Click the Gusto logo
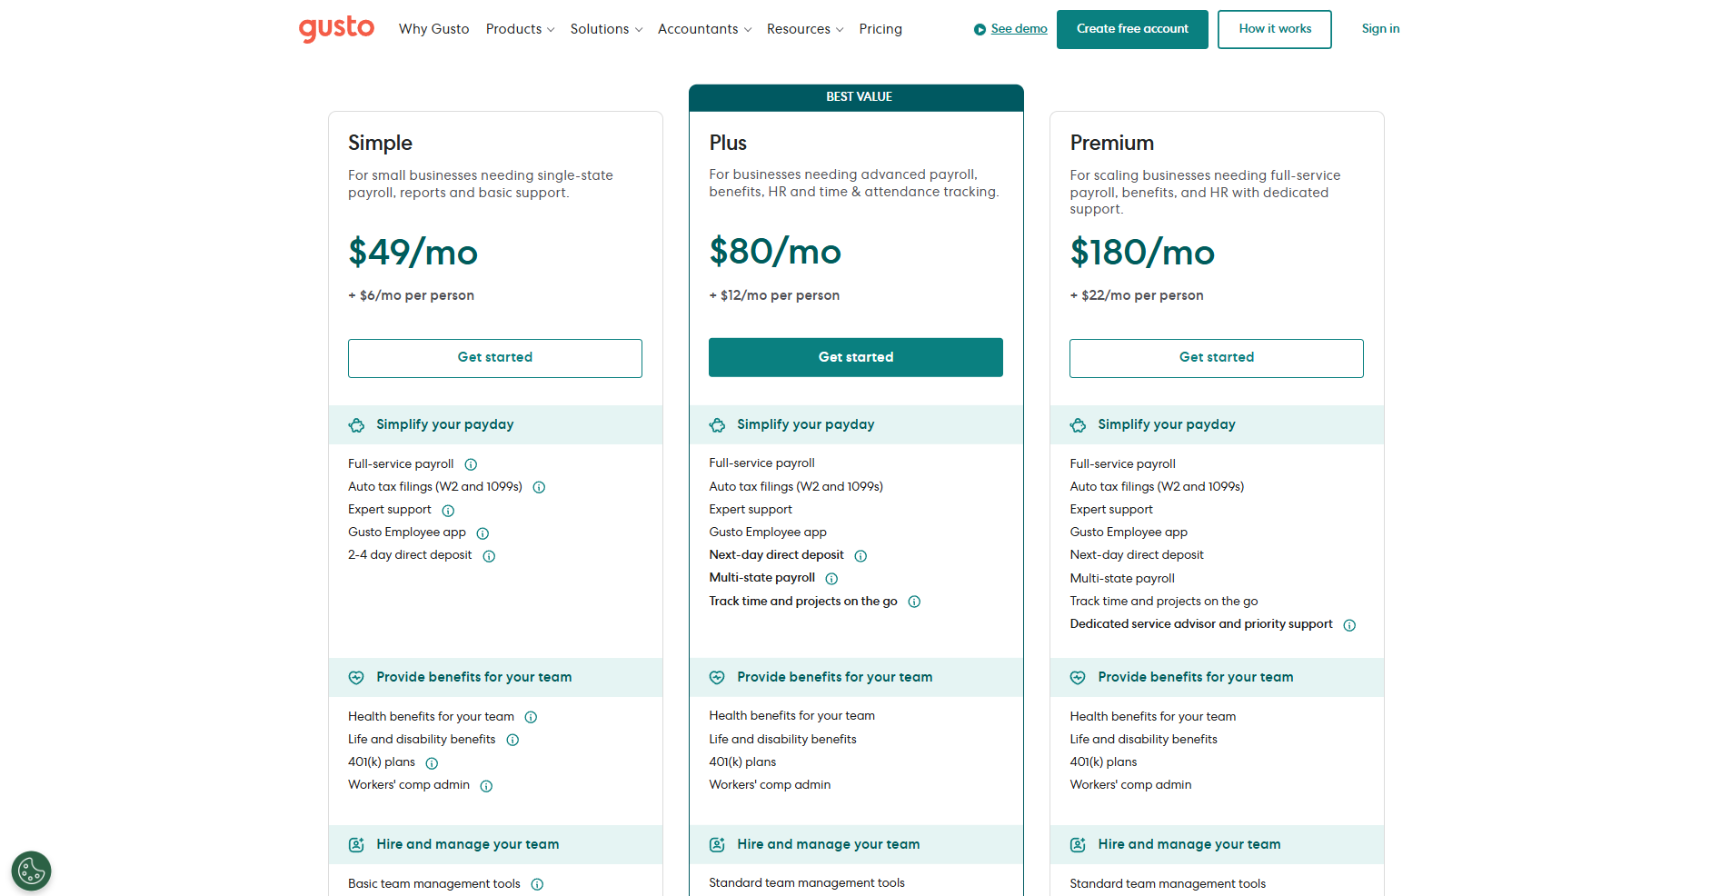Viewport: 1721px width, 896px height. click(335, 28)
